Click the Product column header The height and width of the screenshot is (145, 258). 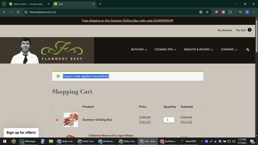point(88,107)
